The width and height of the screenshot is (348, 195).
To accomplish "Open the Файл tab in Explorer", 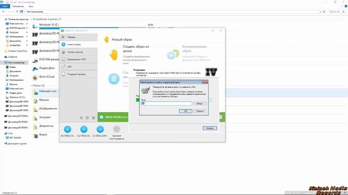I will coord(5,6).
